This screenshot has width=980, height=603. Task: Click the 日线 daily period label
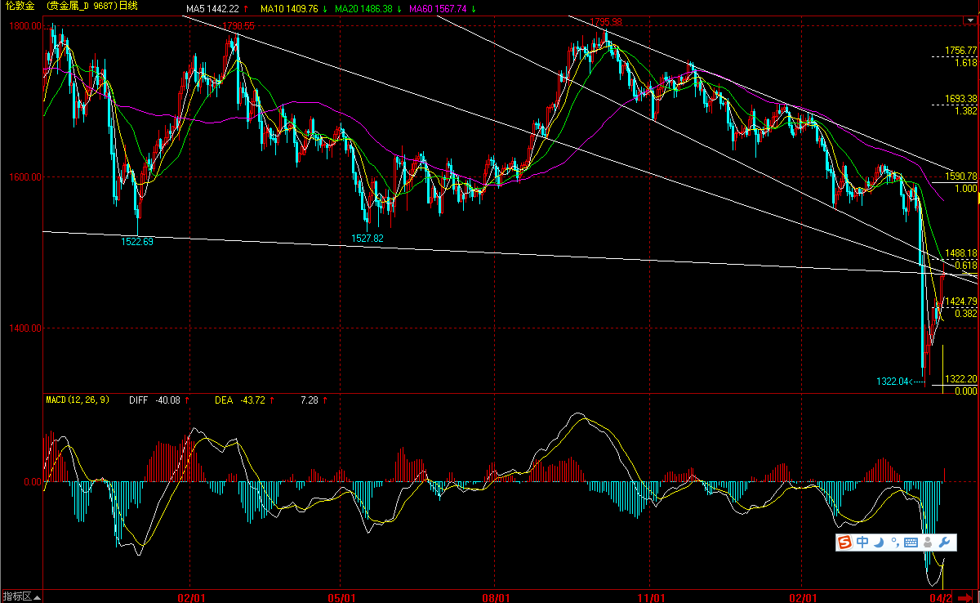(126, 6)
